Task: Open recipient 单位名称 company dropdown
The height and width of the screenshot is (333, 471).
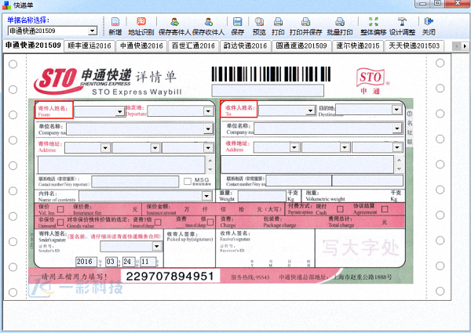Action: (x=397, y=128)
